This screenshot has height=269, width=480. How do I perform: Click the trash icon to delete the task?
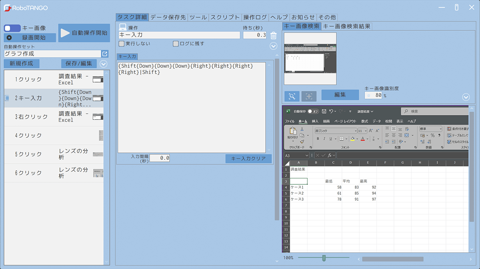(x=274, y=36)
